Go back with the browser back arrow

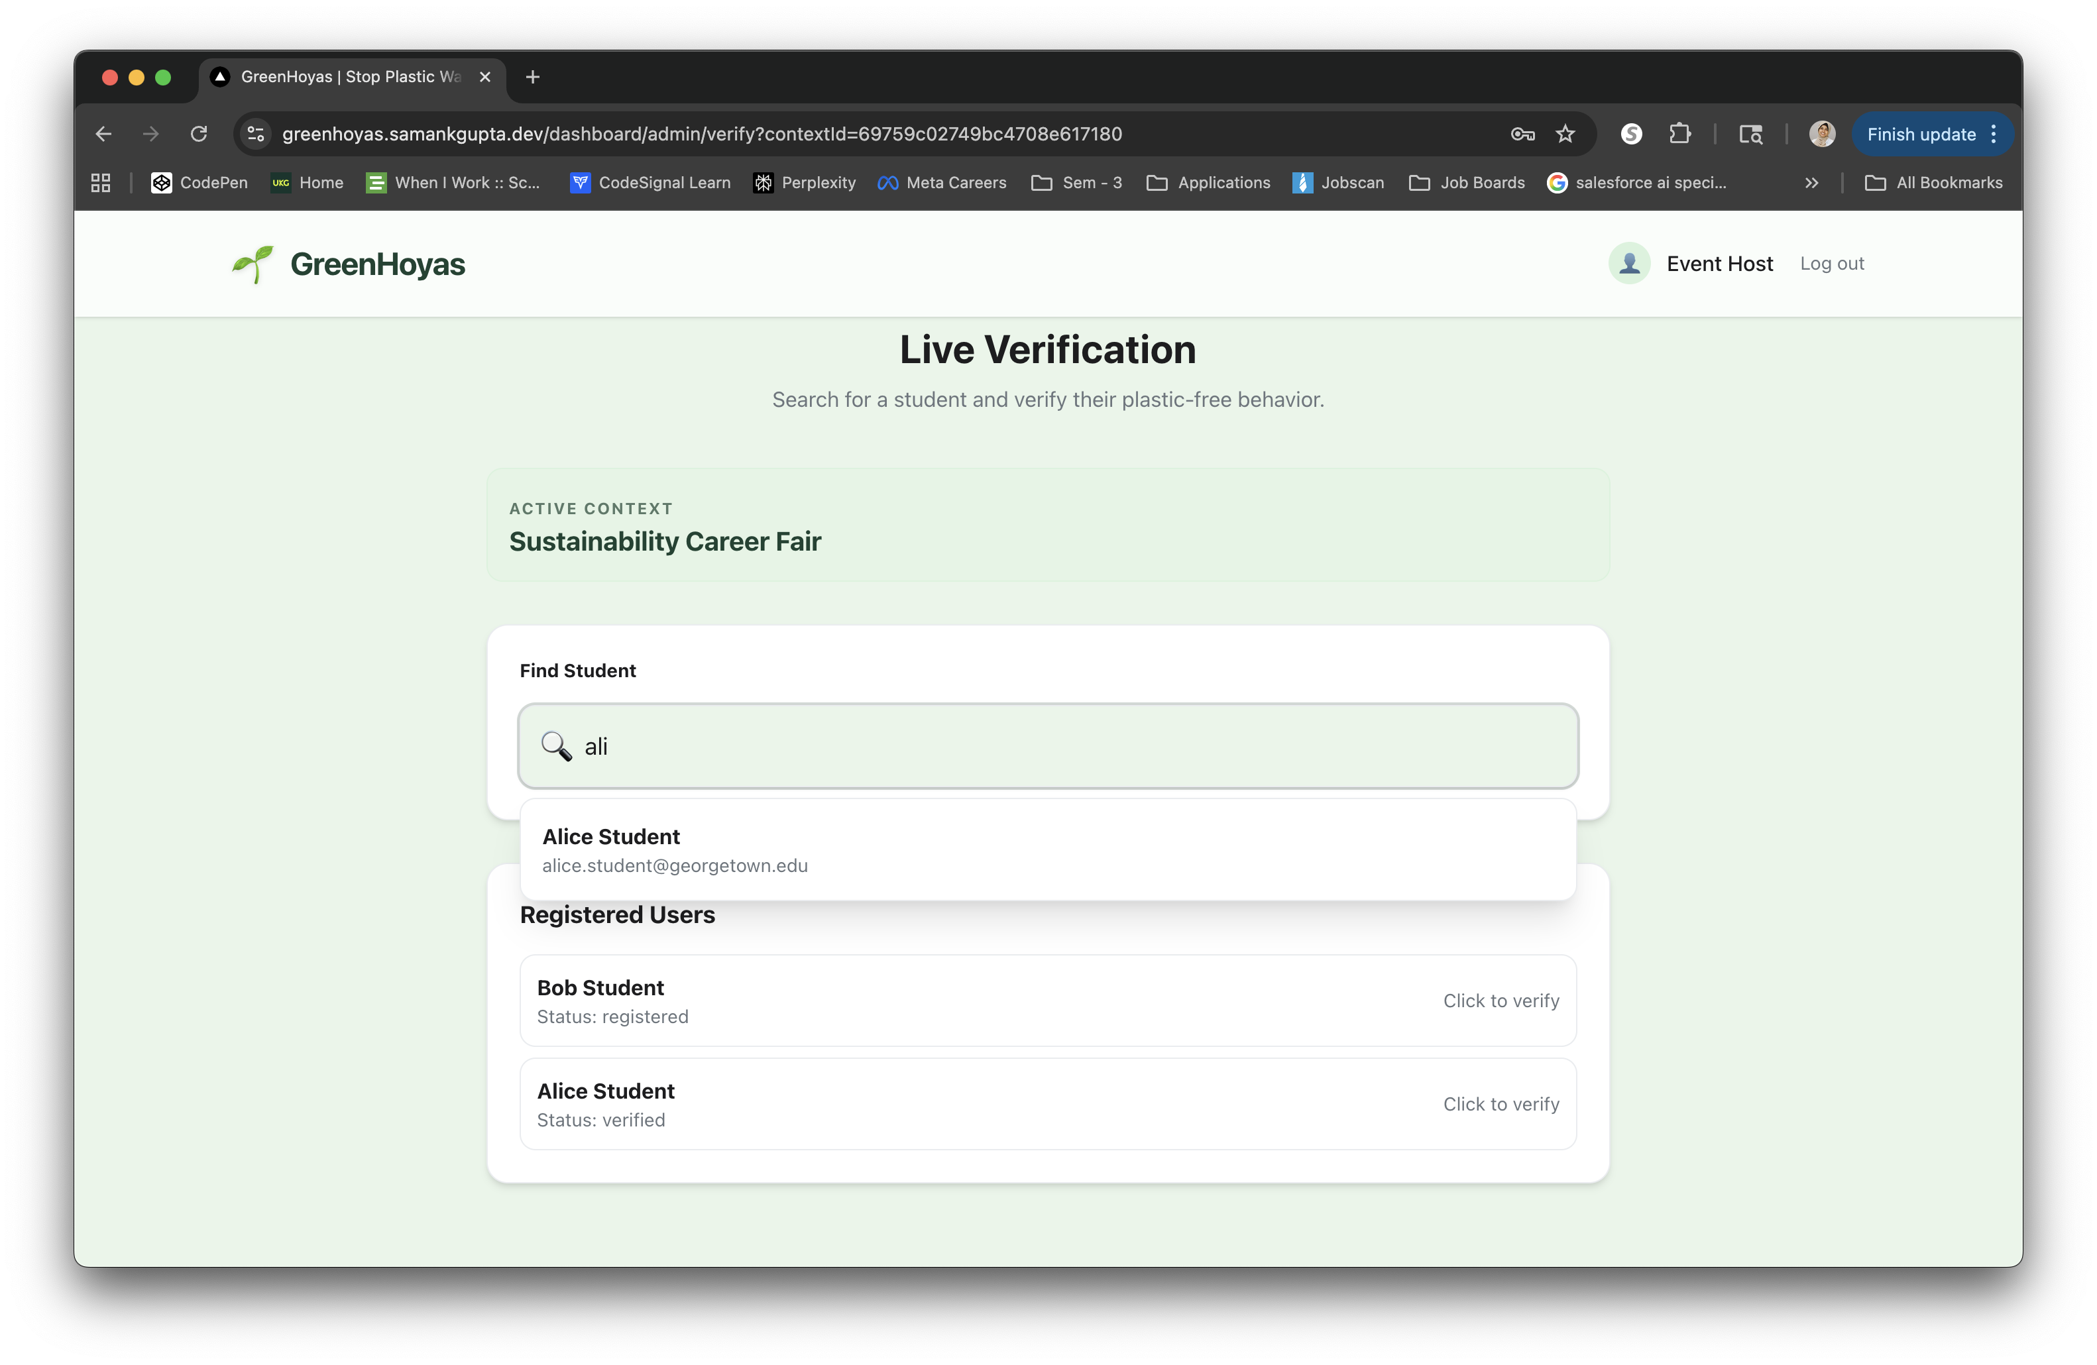(x=104, y=134)
